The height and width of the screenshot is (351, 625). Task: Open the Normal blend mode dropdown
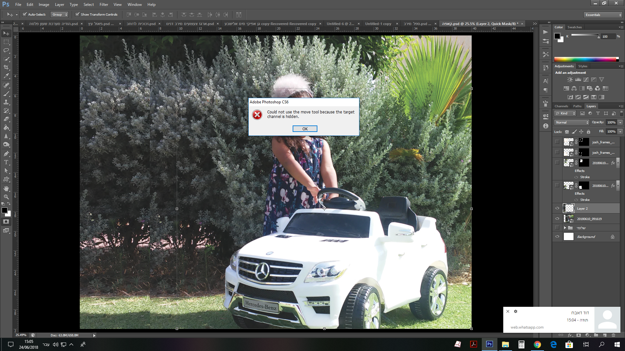572,123
